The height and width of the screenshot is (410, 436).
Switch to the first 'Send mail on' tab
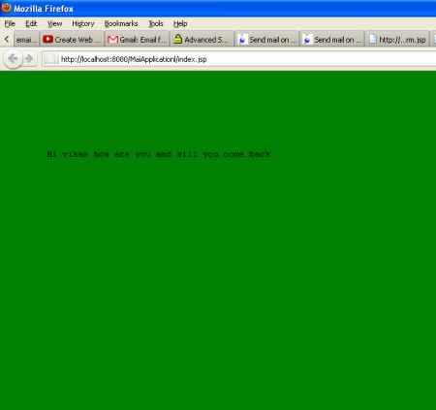pyautogui.click(x=267, y=40)
